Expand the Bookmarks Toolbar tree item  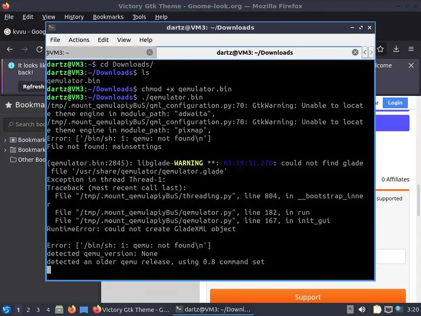pyautogui.click(x=5, y=140)
